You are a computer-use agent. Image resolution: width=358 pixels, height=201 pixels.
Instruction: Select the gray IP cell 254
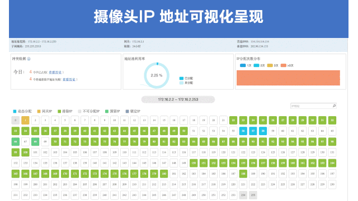tap(243, 195)
